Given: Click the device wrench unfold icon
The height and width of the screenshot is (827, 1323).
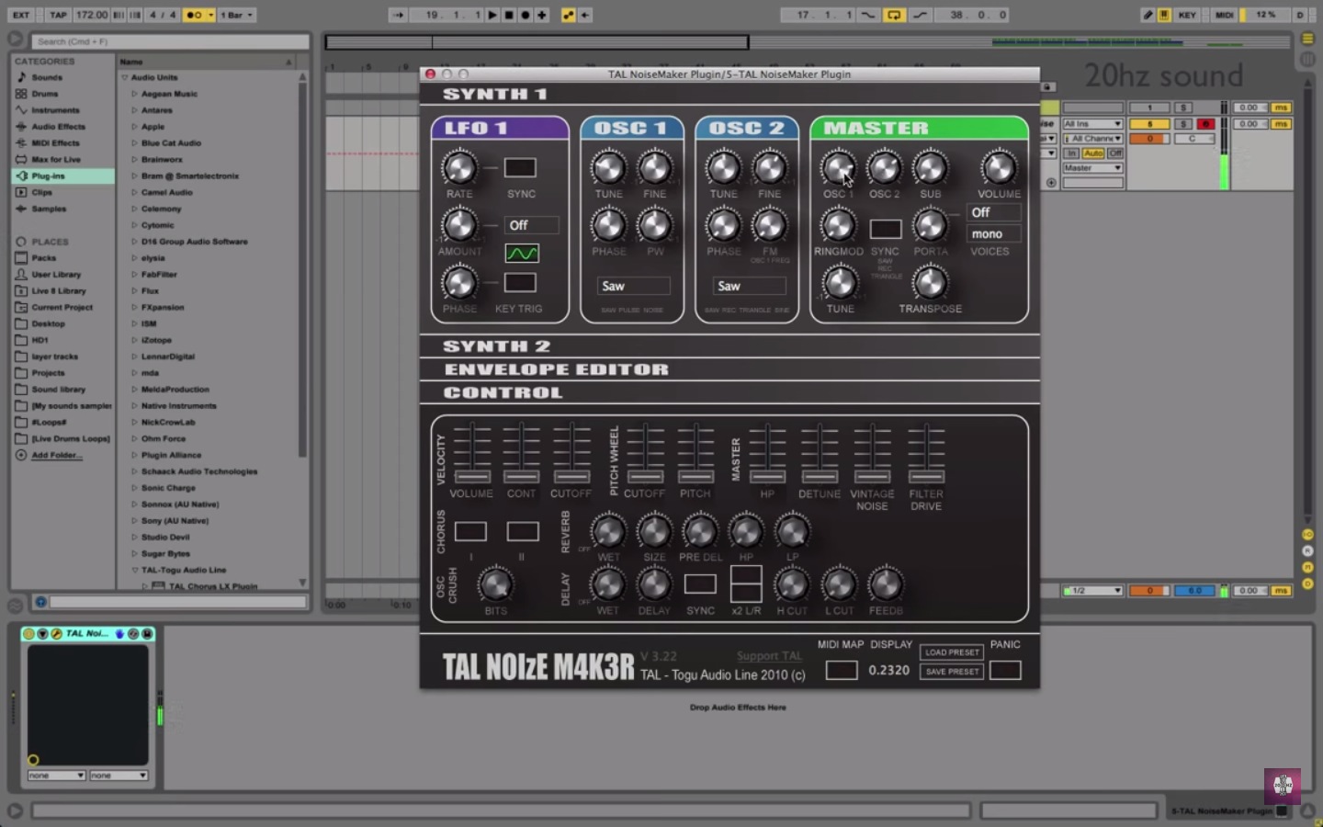Looking at the screenshot, I should pyautogui.click(x=56, y=634).
